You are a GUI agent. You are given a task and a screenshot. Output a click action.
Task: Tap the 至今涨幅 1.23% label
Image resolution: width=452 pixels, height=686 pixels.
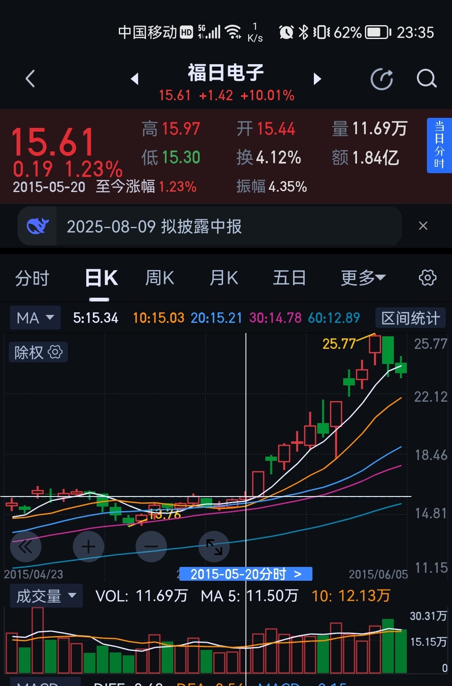pos(146,186)
